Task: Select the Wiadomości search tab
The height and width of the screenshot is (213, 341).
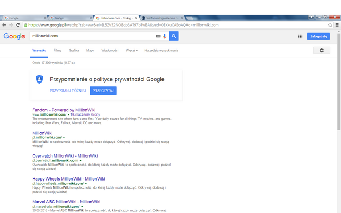Action: point(110,50)
